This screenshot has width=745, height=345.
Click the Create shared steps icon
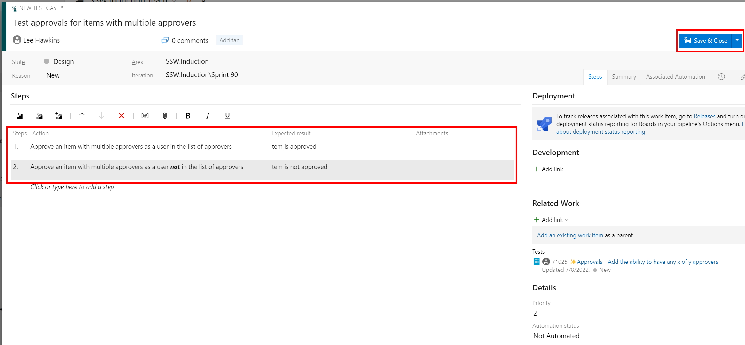point(59,116)
